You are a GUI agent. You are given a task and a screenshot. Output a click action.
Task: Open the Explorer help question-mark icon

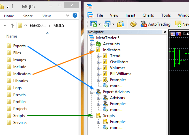click(75, 16)
